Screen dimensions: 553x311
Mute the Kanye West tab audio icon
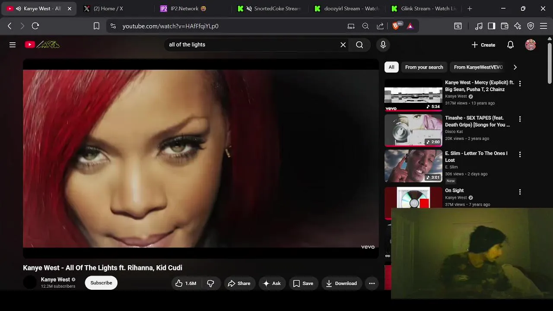point(19,9)
